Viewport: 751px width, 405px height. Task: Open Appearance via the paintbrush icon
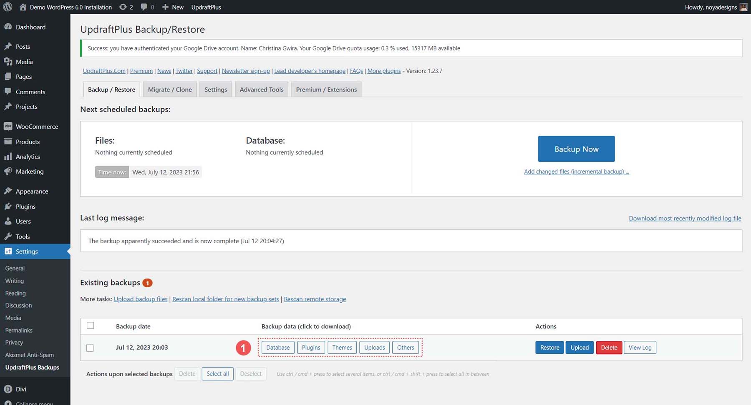click(x=8, y=191)
